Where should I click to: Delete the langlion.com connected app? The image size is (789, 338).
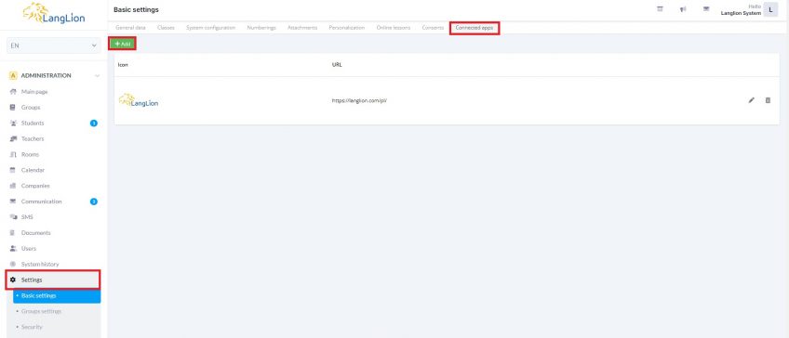point(768,100)
